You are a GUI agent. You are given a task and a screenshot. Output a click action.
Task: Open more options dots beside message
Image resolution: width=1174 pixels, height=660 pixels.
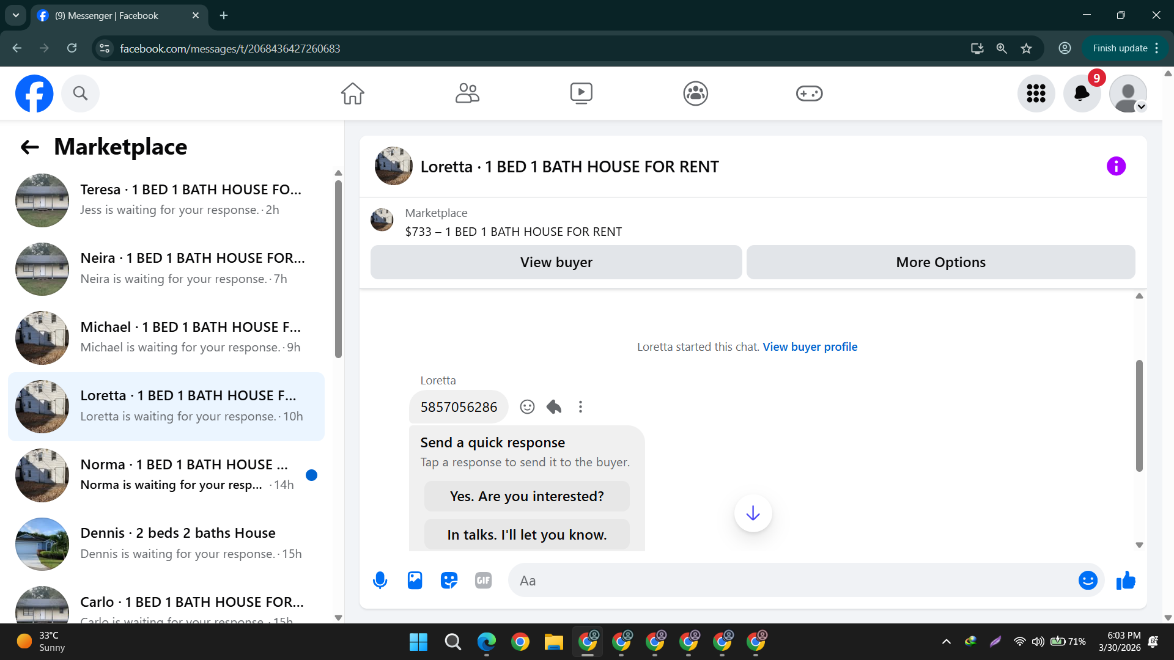(x=580, y=406)
